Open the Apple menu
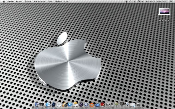 coord(4,1)
